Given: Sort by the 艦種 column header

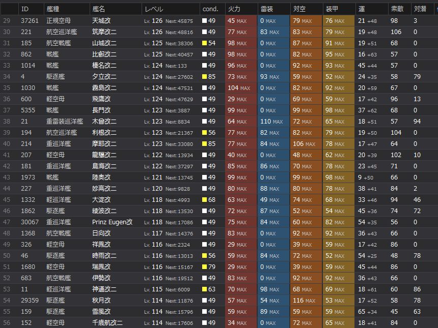Looking at the screenshot, I should 67,9.
